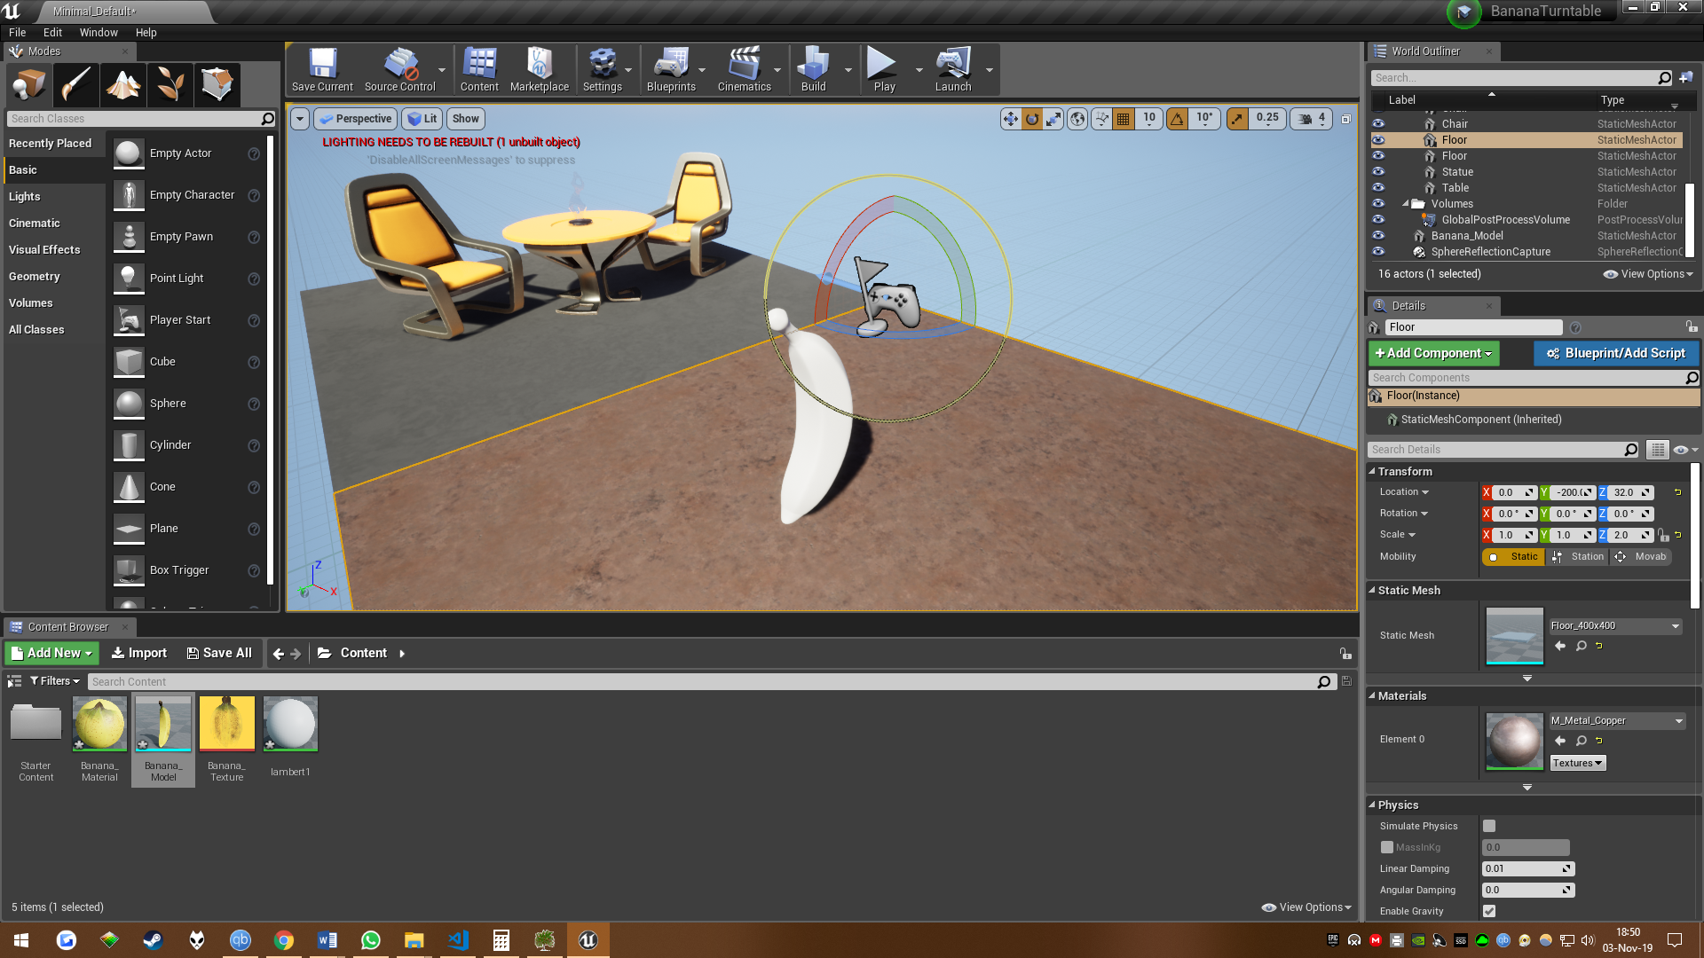Open the Cinematics toolbar icon

tap(745, 69)
